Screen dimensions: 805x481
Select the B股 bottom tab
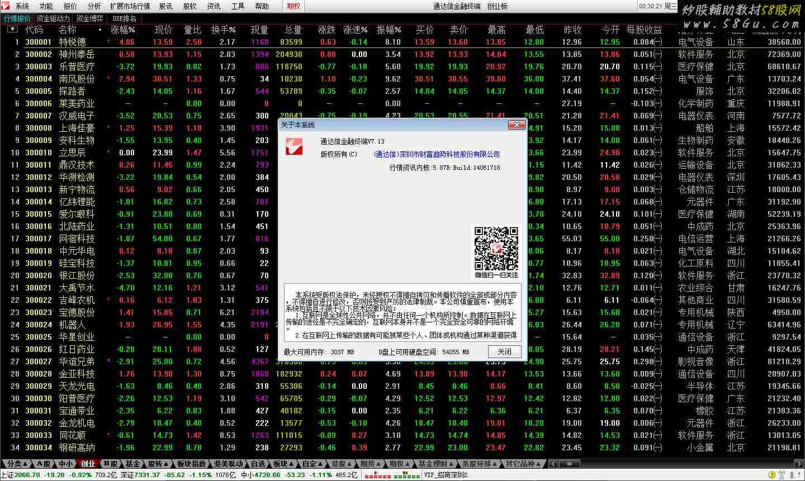pyautogui.click(x=110, y=464)
